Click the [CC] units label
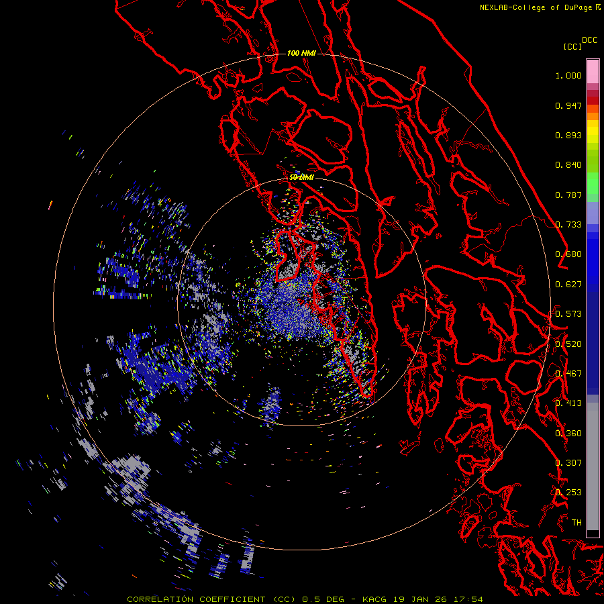 [572, 46]
